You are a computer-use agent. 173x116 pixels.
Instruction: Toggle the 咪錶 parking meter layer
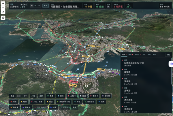(x=53, y=107)
